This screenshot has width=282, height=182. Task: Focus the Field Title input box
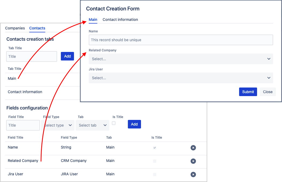coord(23,125)
